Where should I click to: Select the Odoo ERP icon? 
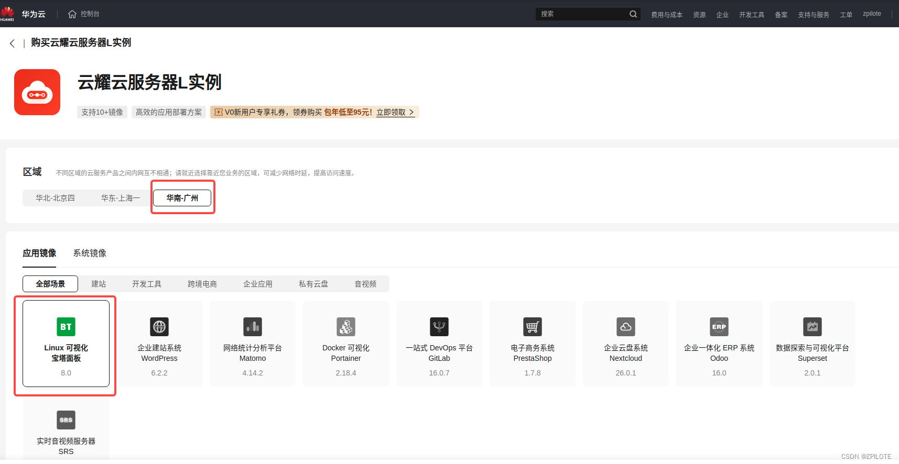click(x=719, y=327)
